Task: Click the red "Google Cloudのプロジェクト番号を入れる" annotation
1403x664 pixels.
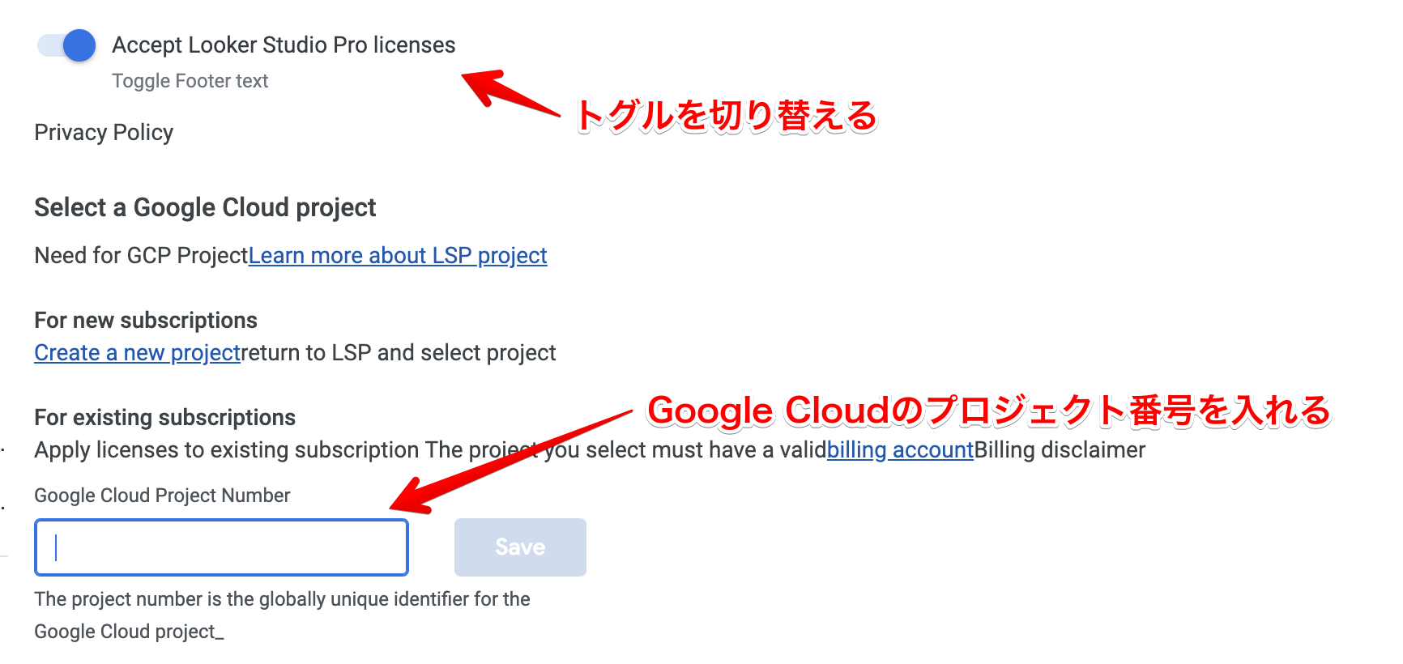Action: click(988, 411)
